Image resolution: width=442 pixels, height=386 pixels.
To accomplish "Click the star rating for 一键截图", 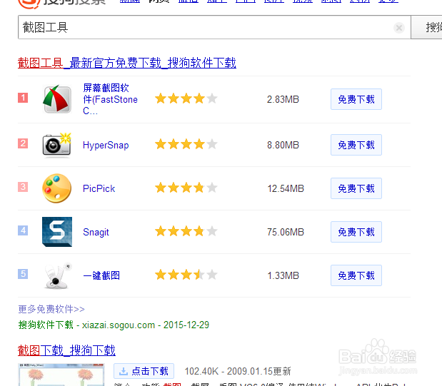I will pos(186,275).
